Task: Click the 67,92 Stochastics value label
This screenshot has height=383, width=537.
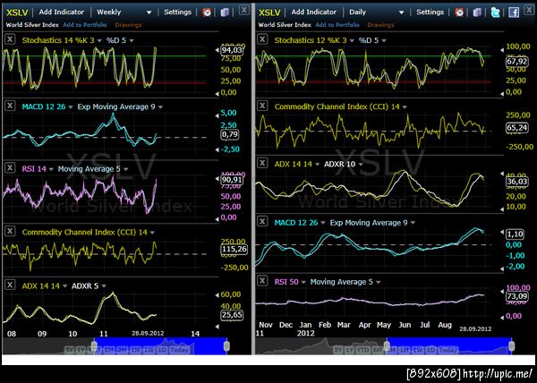Action: pos(516,61)
